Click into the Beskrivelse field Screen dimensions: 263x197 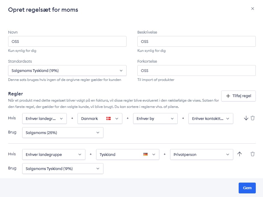(196, 41)
